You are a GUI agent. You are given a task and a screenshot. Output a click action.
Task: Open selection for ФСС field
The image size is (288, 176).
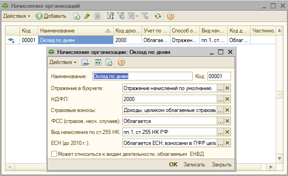(220, 121)
